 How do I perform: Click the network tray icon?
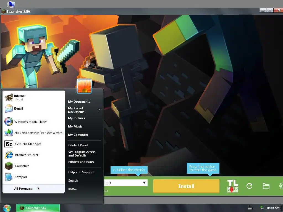click(262, 208)
